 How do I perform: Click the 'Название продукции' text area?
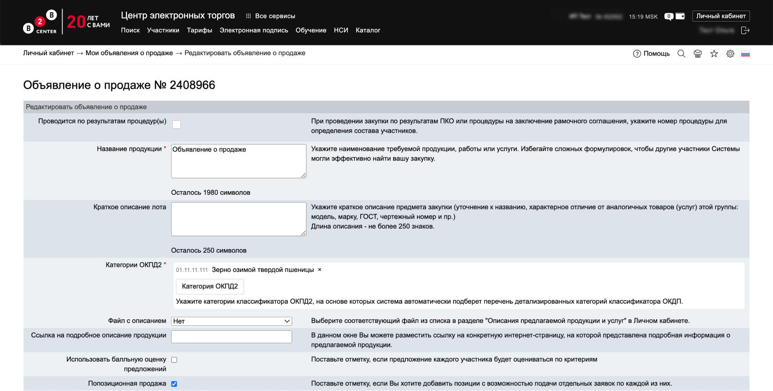click(239, 161)
